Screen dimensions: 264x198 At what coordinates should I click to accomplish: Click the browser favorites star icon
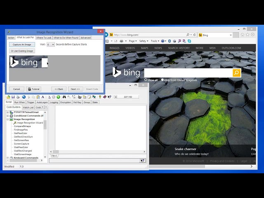(247, 35)
